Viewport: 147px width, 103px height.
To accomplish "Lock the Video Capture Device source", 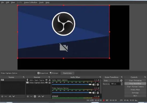I will 50,83.
